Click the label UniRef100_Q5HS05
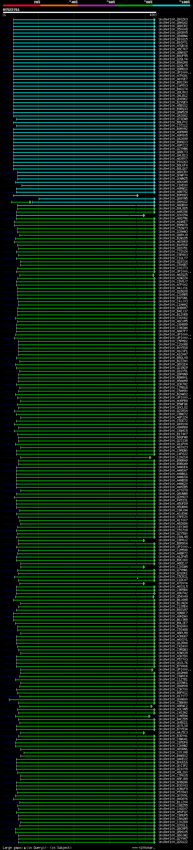The width and height of the screenshot is (193, 850). [173, 832]
